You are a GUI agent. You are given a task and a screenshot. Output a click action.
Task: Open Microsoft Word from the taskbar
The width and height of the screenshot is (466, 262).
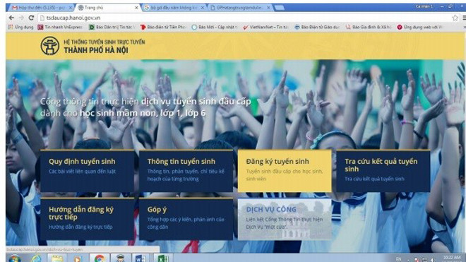[141, 258]
